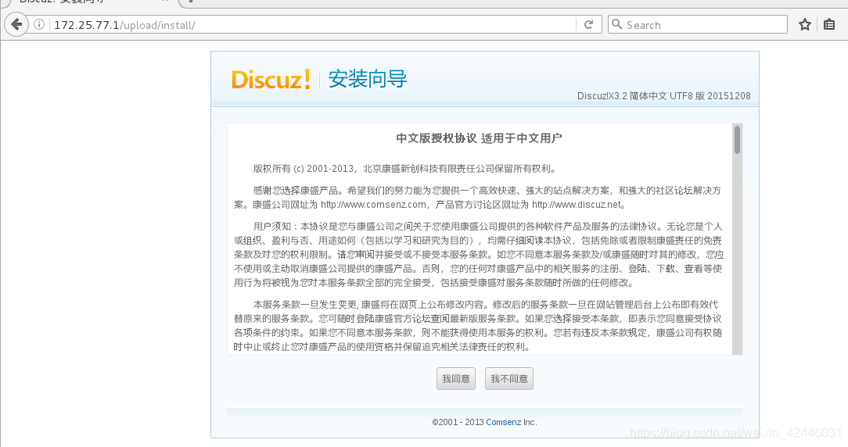The image size is (848, 447).
Task: Click the 安装向导 title text
Action: (x=368, y=79)
